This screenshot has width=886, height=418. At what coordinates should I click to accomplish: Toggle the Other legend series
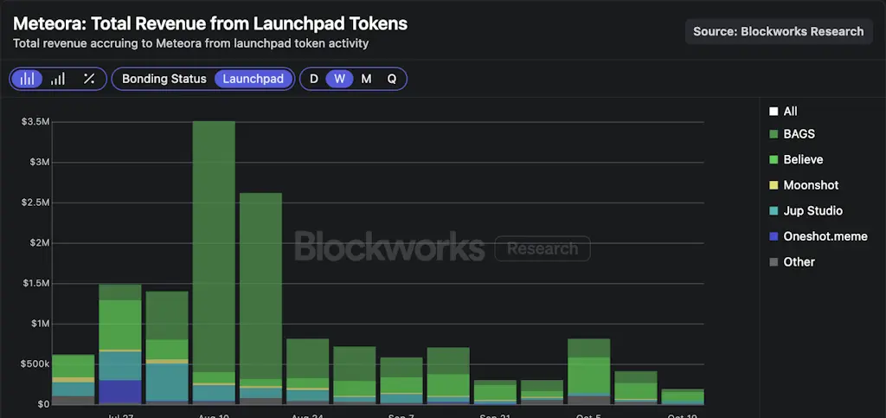click(x=793, y=262)
